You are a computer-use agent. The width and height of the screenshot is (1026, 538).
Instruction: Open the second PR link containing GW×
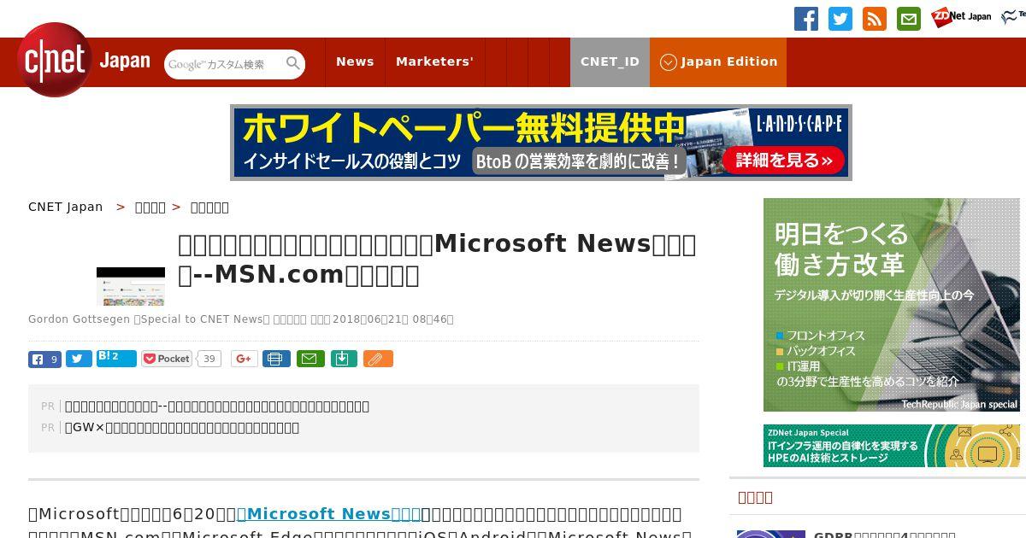click(x=182, y=428)
